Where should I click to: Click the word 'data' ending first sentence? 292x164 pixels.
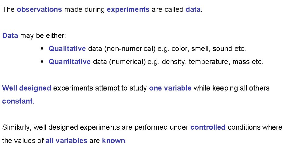193,9
